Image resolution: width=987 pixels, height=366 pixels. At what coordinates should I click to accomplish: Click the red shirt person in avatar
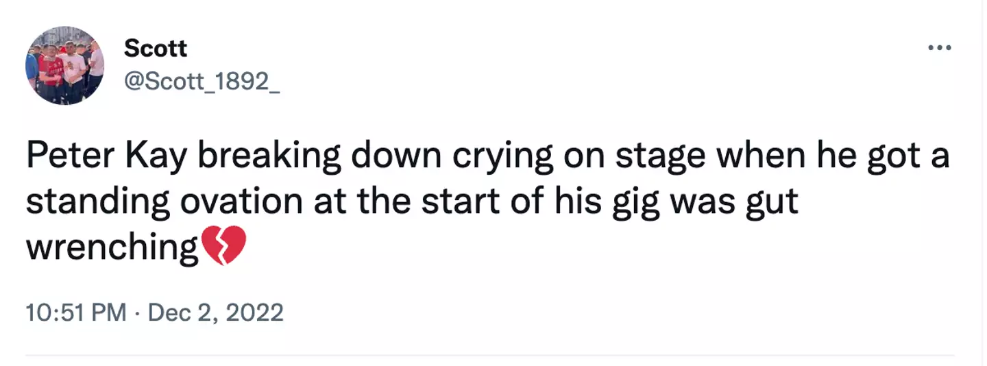(x=52, y=69)
